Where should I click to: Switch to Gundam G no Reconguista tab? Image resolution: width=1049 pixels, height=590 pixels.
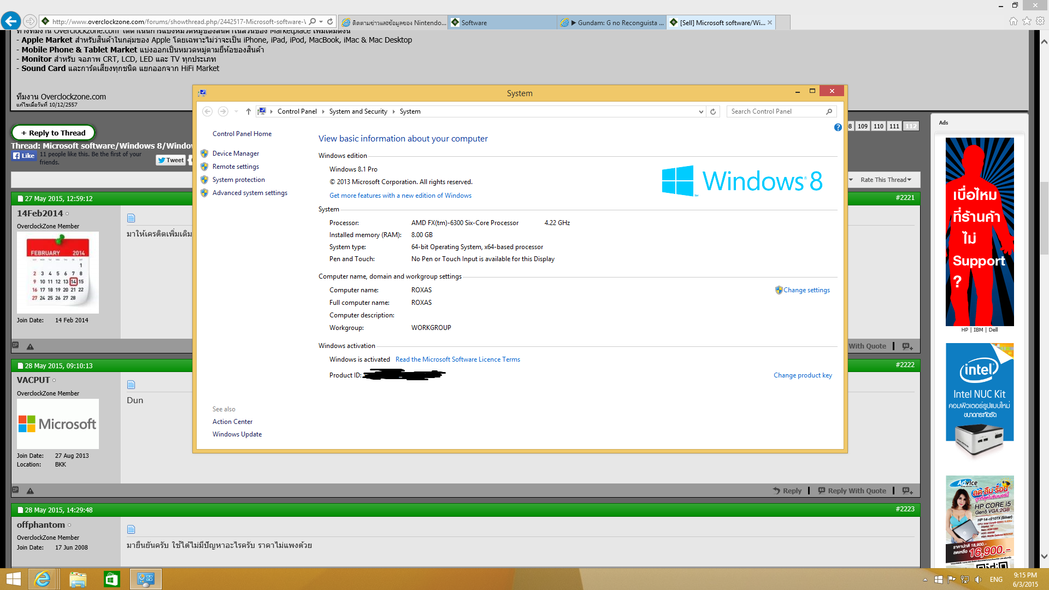point(612,22)
